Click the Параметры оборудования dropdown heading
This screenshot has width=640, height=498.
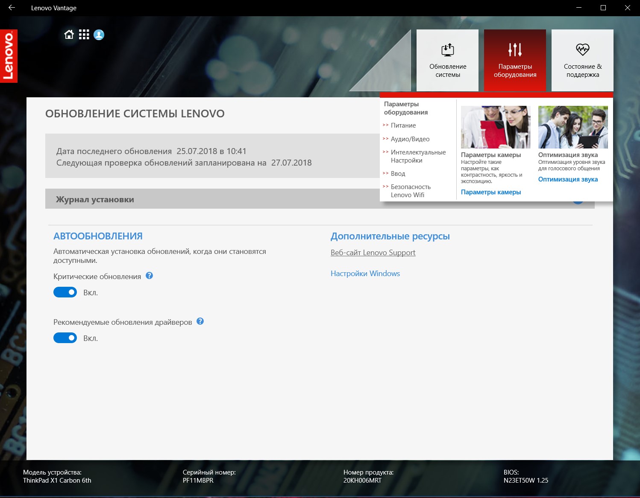pyautogui.click(x=405, y=108)
